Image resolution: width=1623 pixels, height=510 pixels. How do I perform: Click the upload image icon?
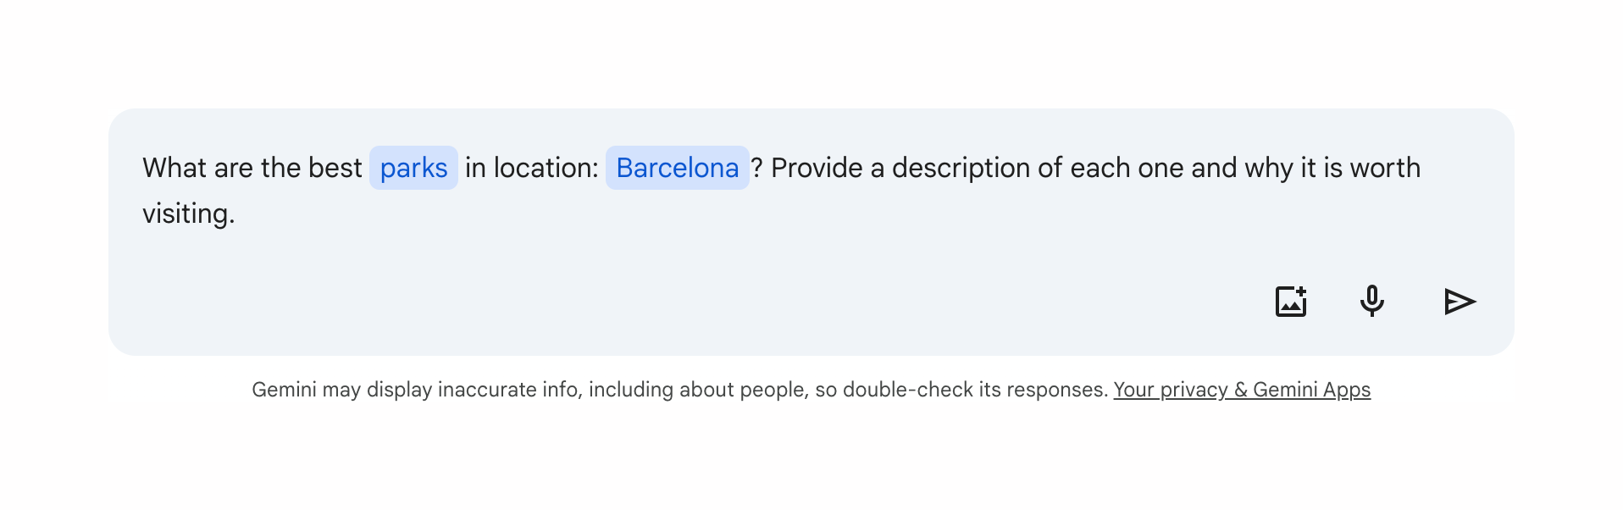(x=1291, y=302)
